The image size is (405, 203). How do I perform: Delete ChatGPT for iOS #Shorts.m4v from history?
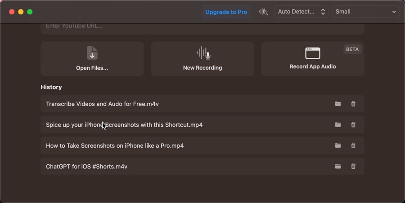click(x=353, y=166)
